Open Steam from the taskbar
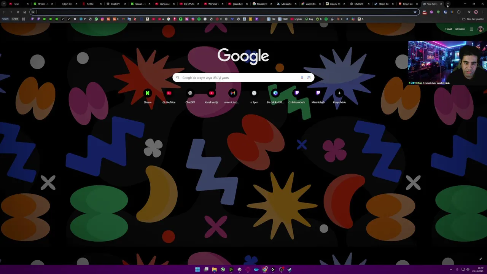Image resolution: width=487 pixels, height=274 pixels. [x=290, y=269]
